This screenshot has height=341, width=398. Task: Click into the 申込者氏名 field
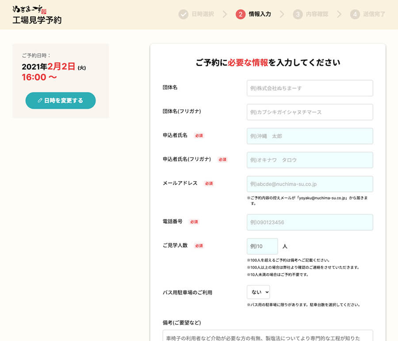tap(310, 136)
